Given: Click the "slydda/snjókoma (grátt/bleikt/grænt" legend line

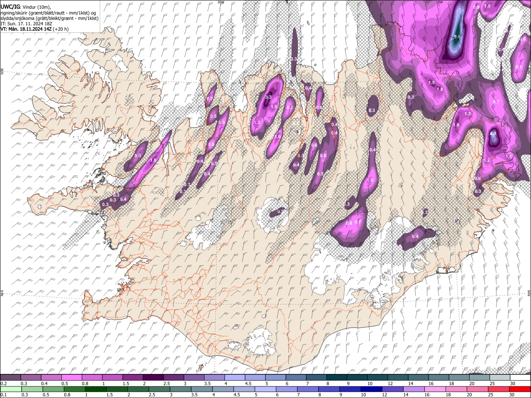Looking at the screenshot, I should (x=49, y=18).
